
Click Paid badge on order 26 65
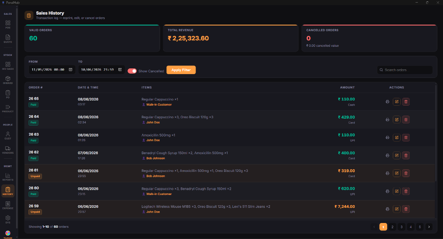[x=33, y=105]
